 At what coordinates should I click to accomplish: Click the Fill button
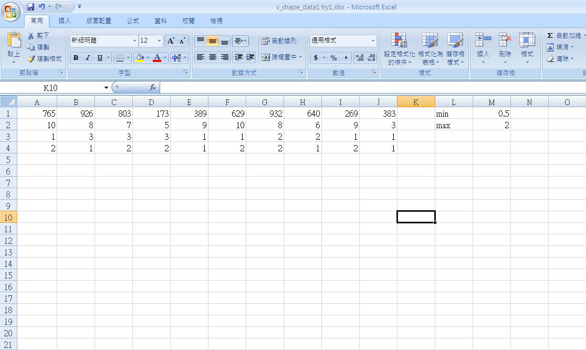tap(560, 47)
